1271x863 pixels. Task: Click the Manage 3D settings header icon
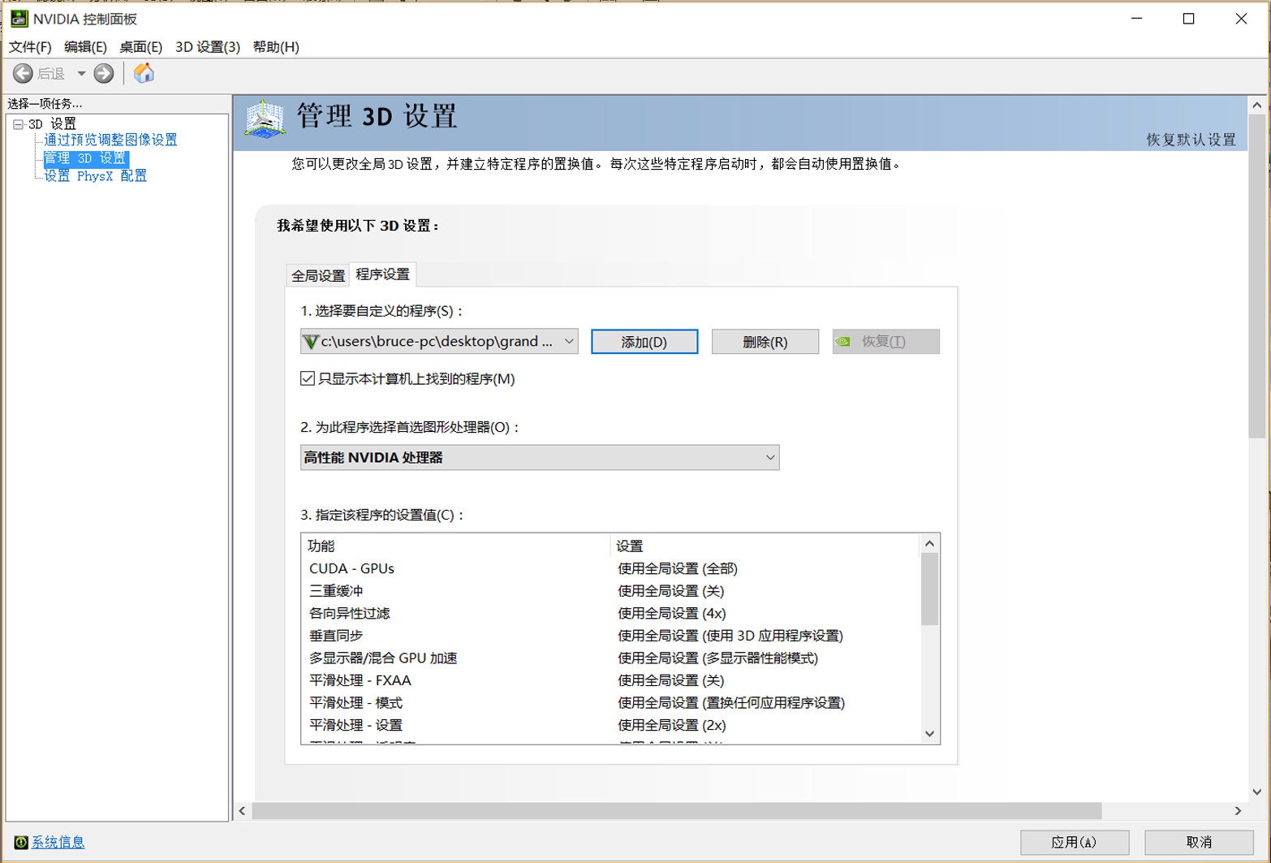click(x=265, y=119)
